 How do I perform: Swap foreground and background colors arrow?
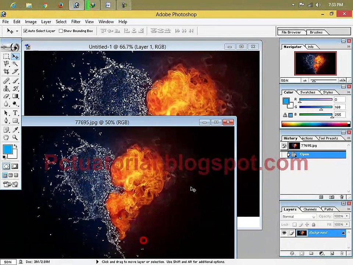15,146
